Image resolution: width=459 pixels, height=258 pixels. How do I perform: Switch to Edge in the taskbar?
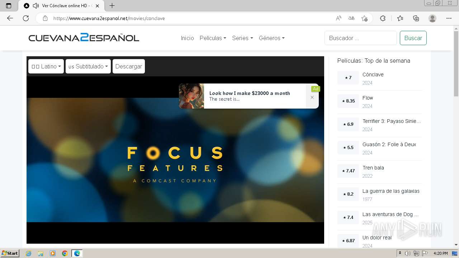pyautogui.click(x=77, y=253)
